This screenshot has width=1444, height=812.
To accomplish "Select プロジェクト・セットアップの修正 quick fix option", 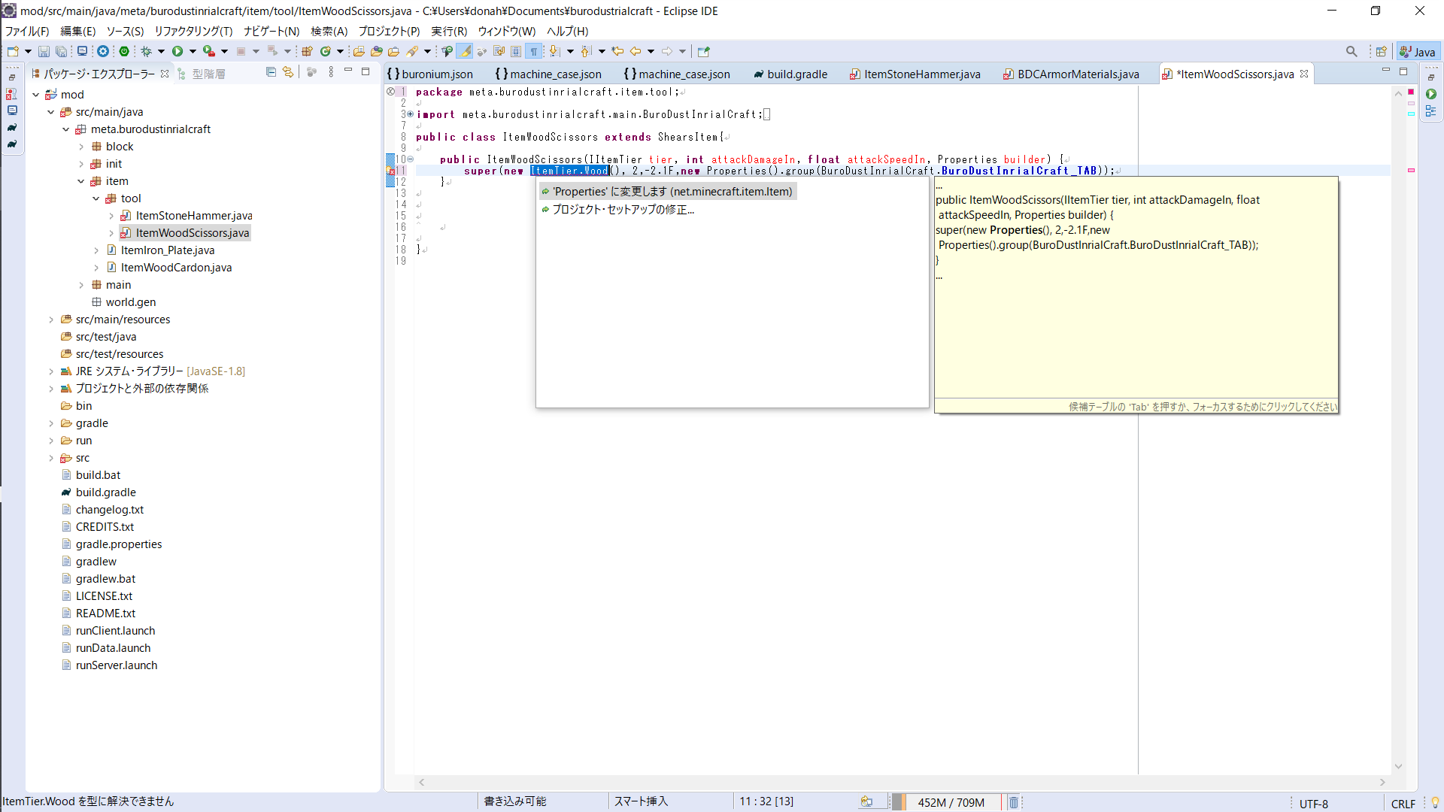I will [x=623, y=210].
